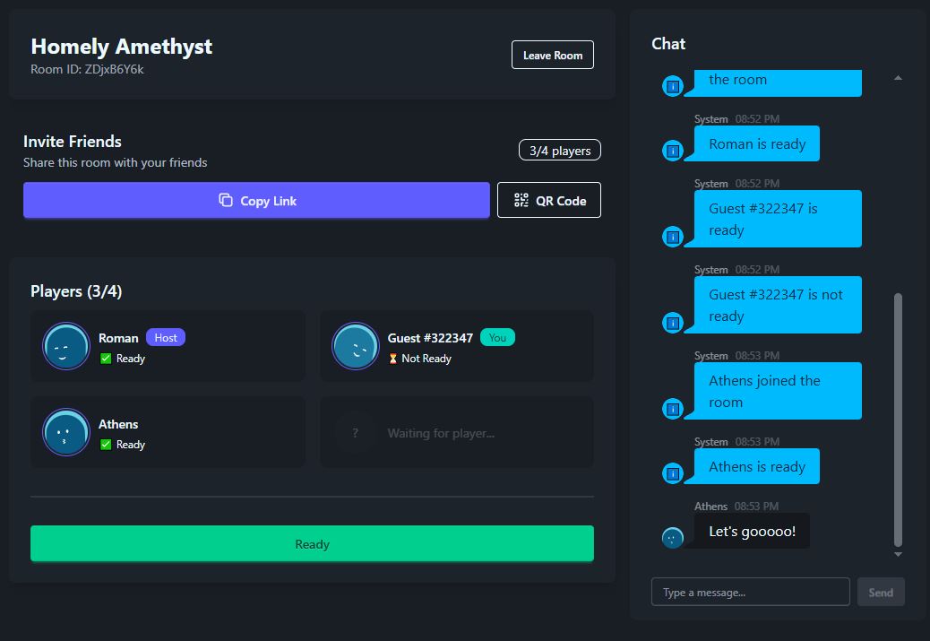The image size is (930, 641).
Task: Click Guest #322347's avatar icon
Action: coord(356,346)
